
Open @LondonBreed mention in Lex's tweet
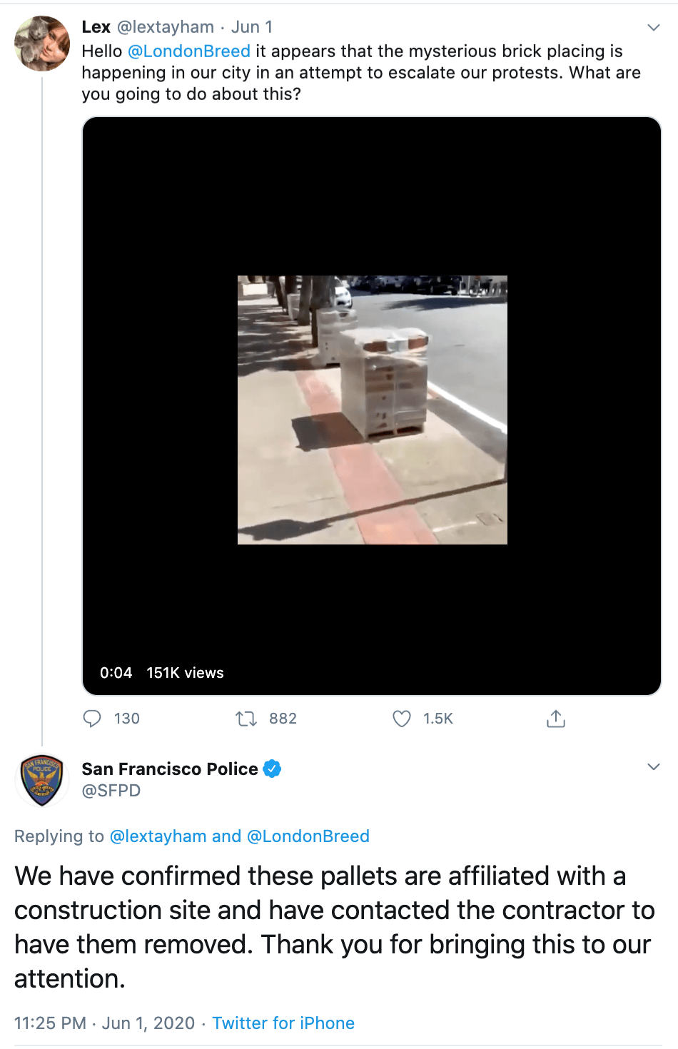coord(189,51)
